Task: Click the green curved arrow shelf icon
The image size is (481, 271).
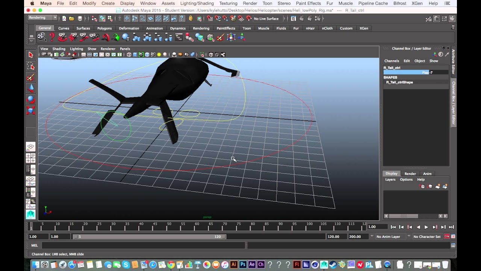Action: pos(116,37)
